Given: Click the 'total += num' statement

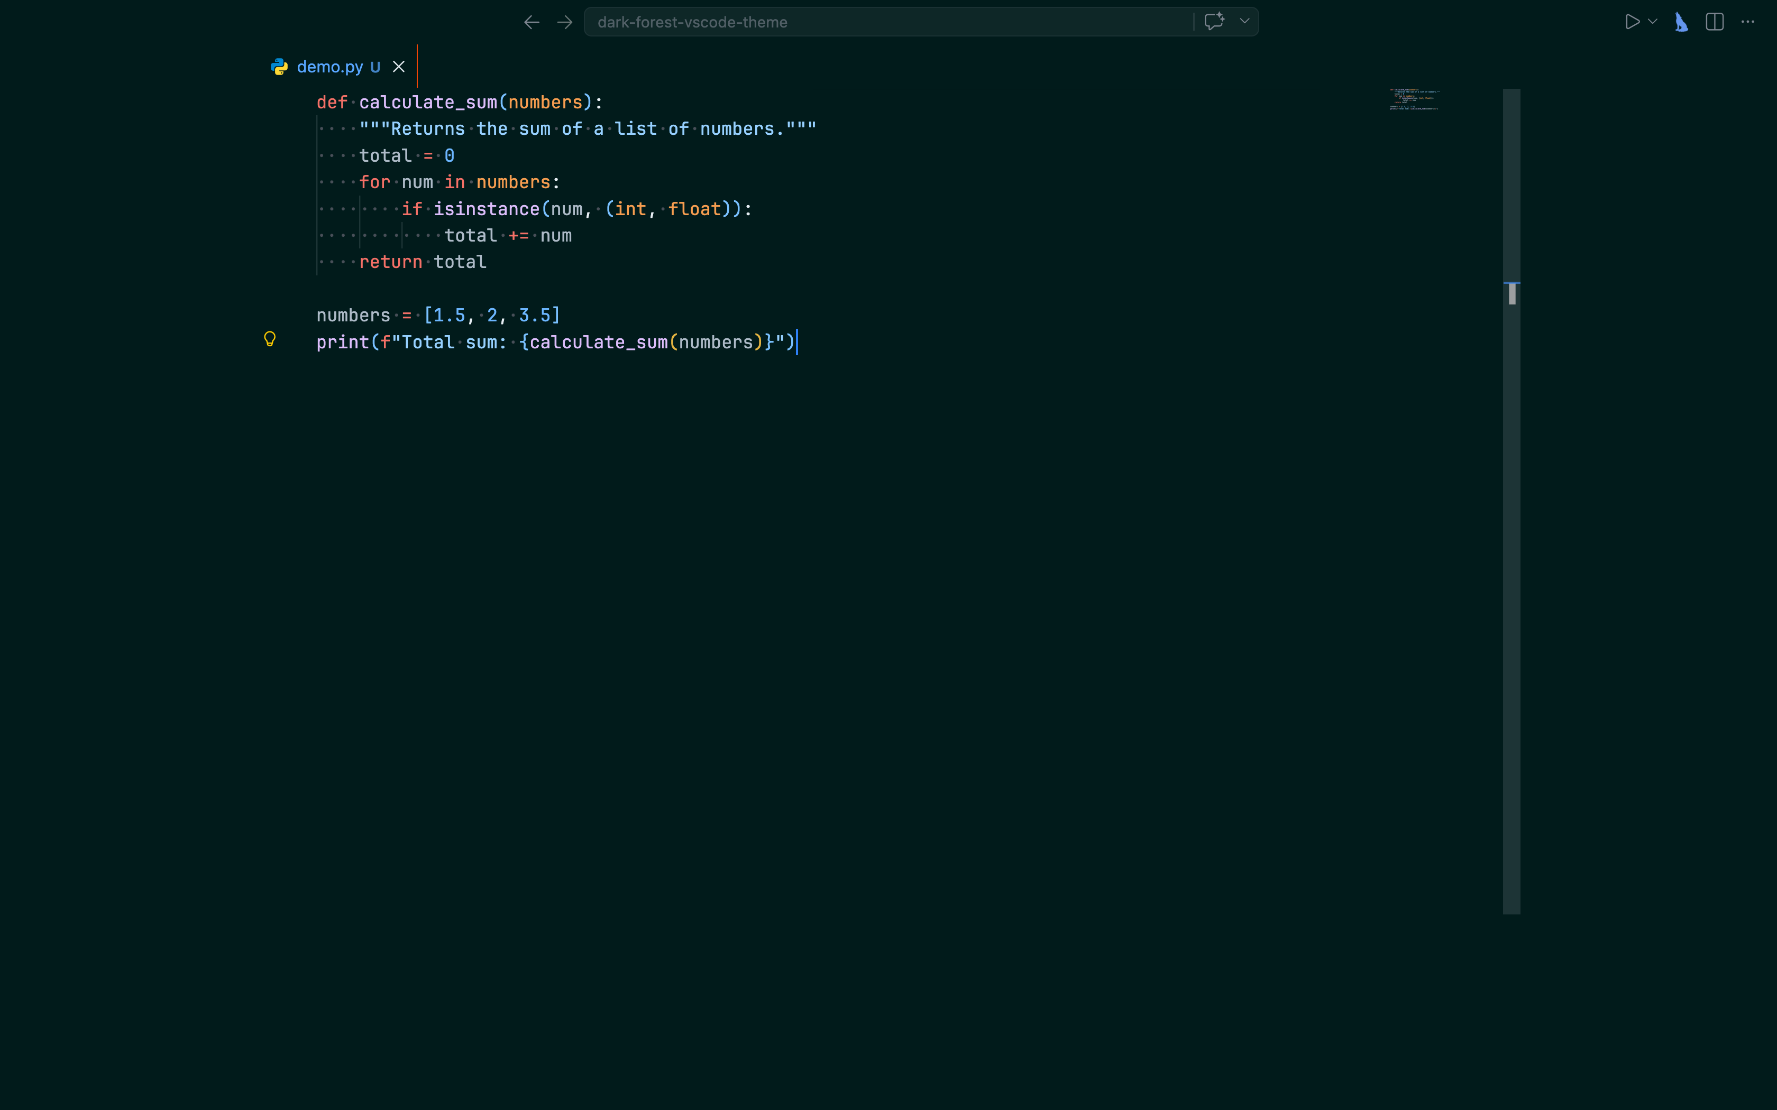Looking at the screenshot, I should [x=508, y=236].
